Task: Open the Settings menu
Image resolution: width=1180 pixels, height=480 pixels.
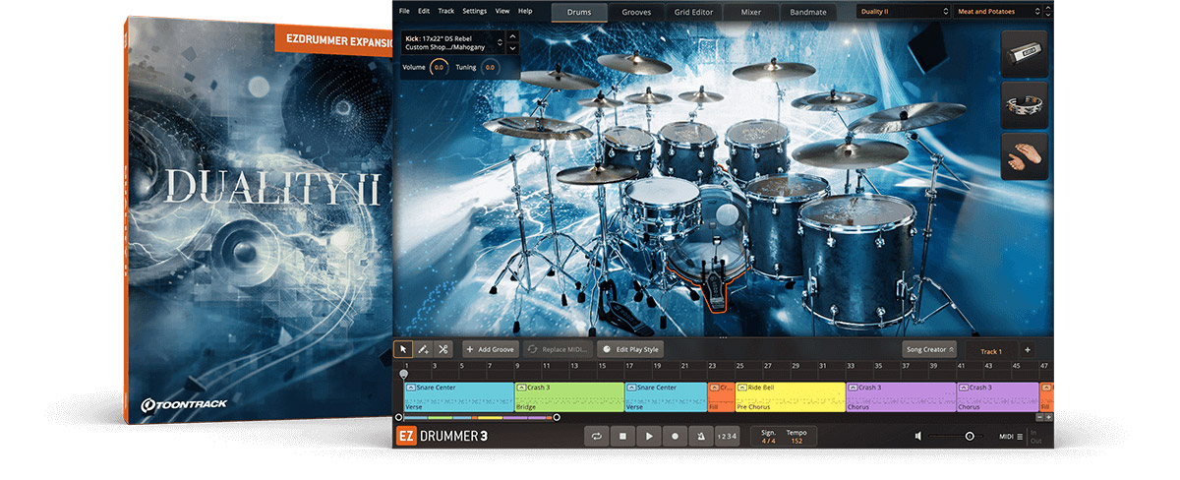Action: coord(474,11)
